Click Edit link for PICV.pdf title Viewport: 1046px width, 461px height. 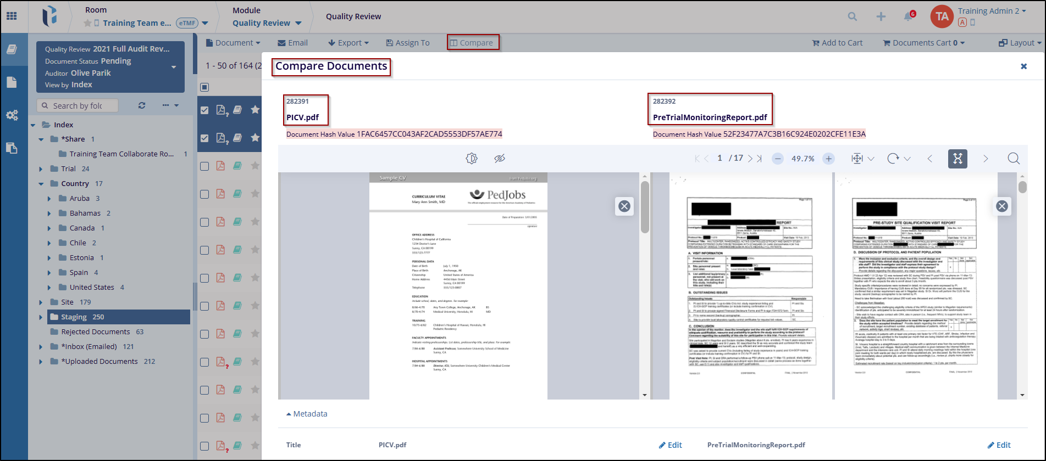670,445
